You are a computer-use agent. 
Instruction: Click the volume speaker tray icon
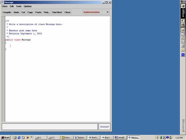pos(157,138)
